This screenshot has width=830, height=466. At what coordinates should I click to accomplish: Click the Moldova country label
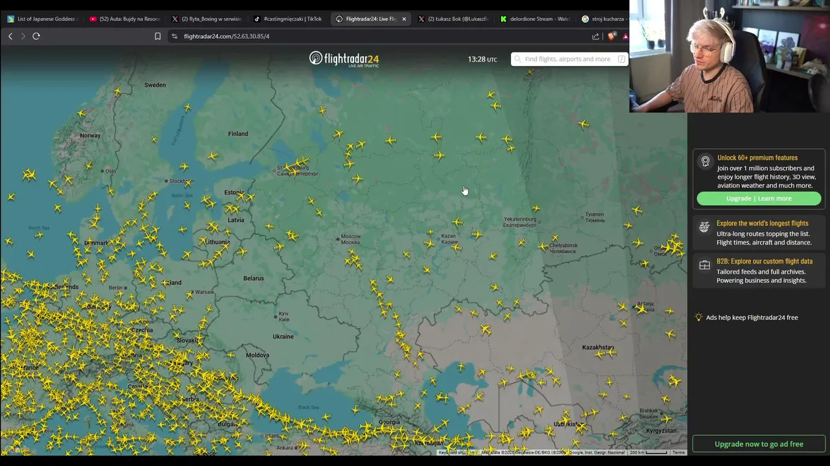click(257, 355)
